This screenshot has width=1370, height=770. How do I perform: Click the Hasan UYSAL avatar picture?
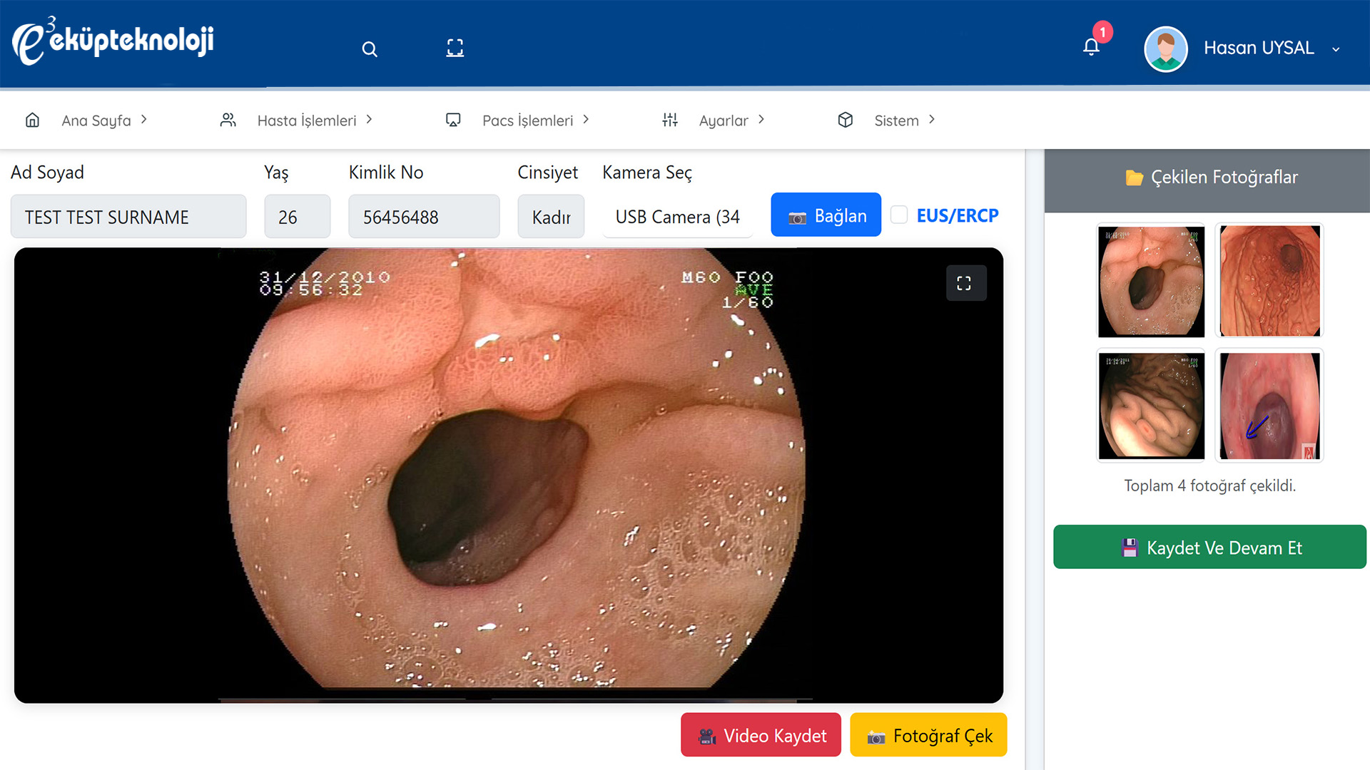coord(1165,48)
